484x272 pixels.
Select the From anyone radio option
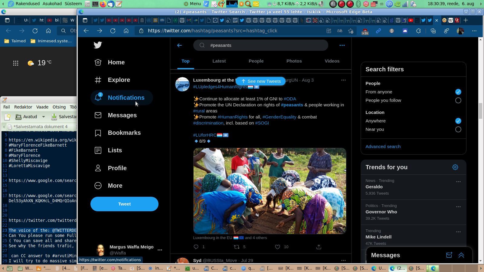[x=458, y=92]
